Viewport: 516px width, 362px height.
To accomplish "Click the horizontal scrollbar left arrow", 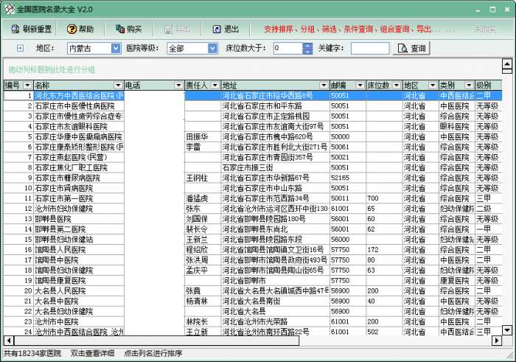I will click(x=9, y=341).
